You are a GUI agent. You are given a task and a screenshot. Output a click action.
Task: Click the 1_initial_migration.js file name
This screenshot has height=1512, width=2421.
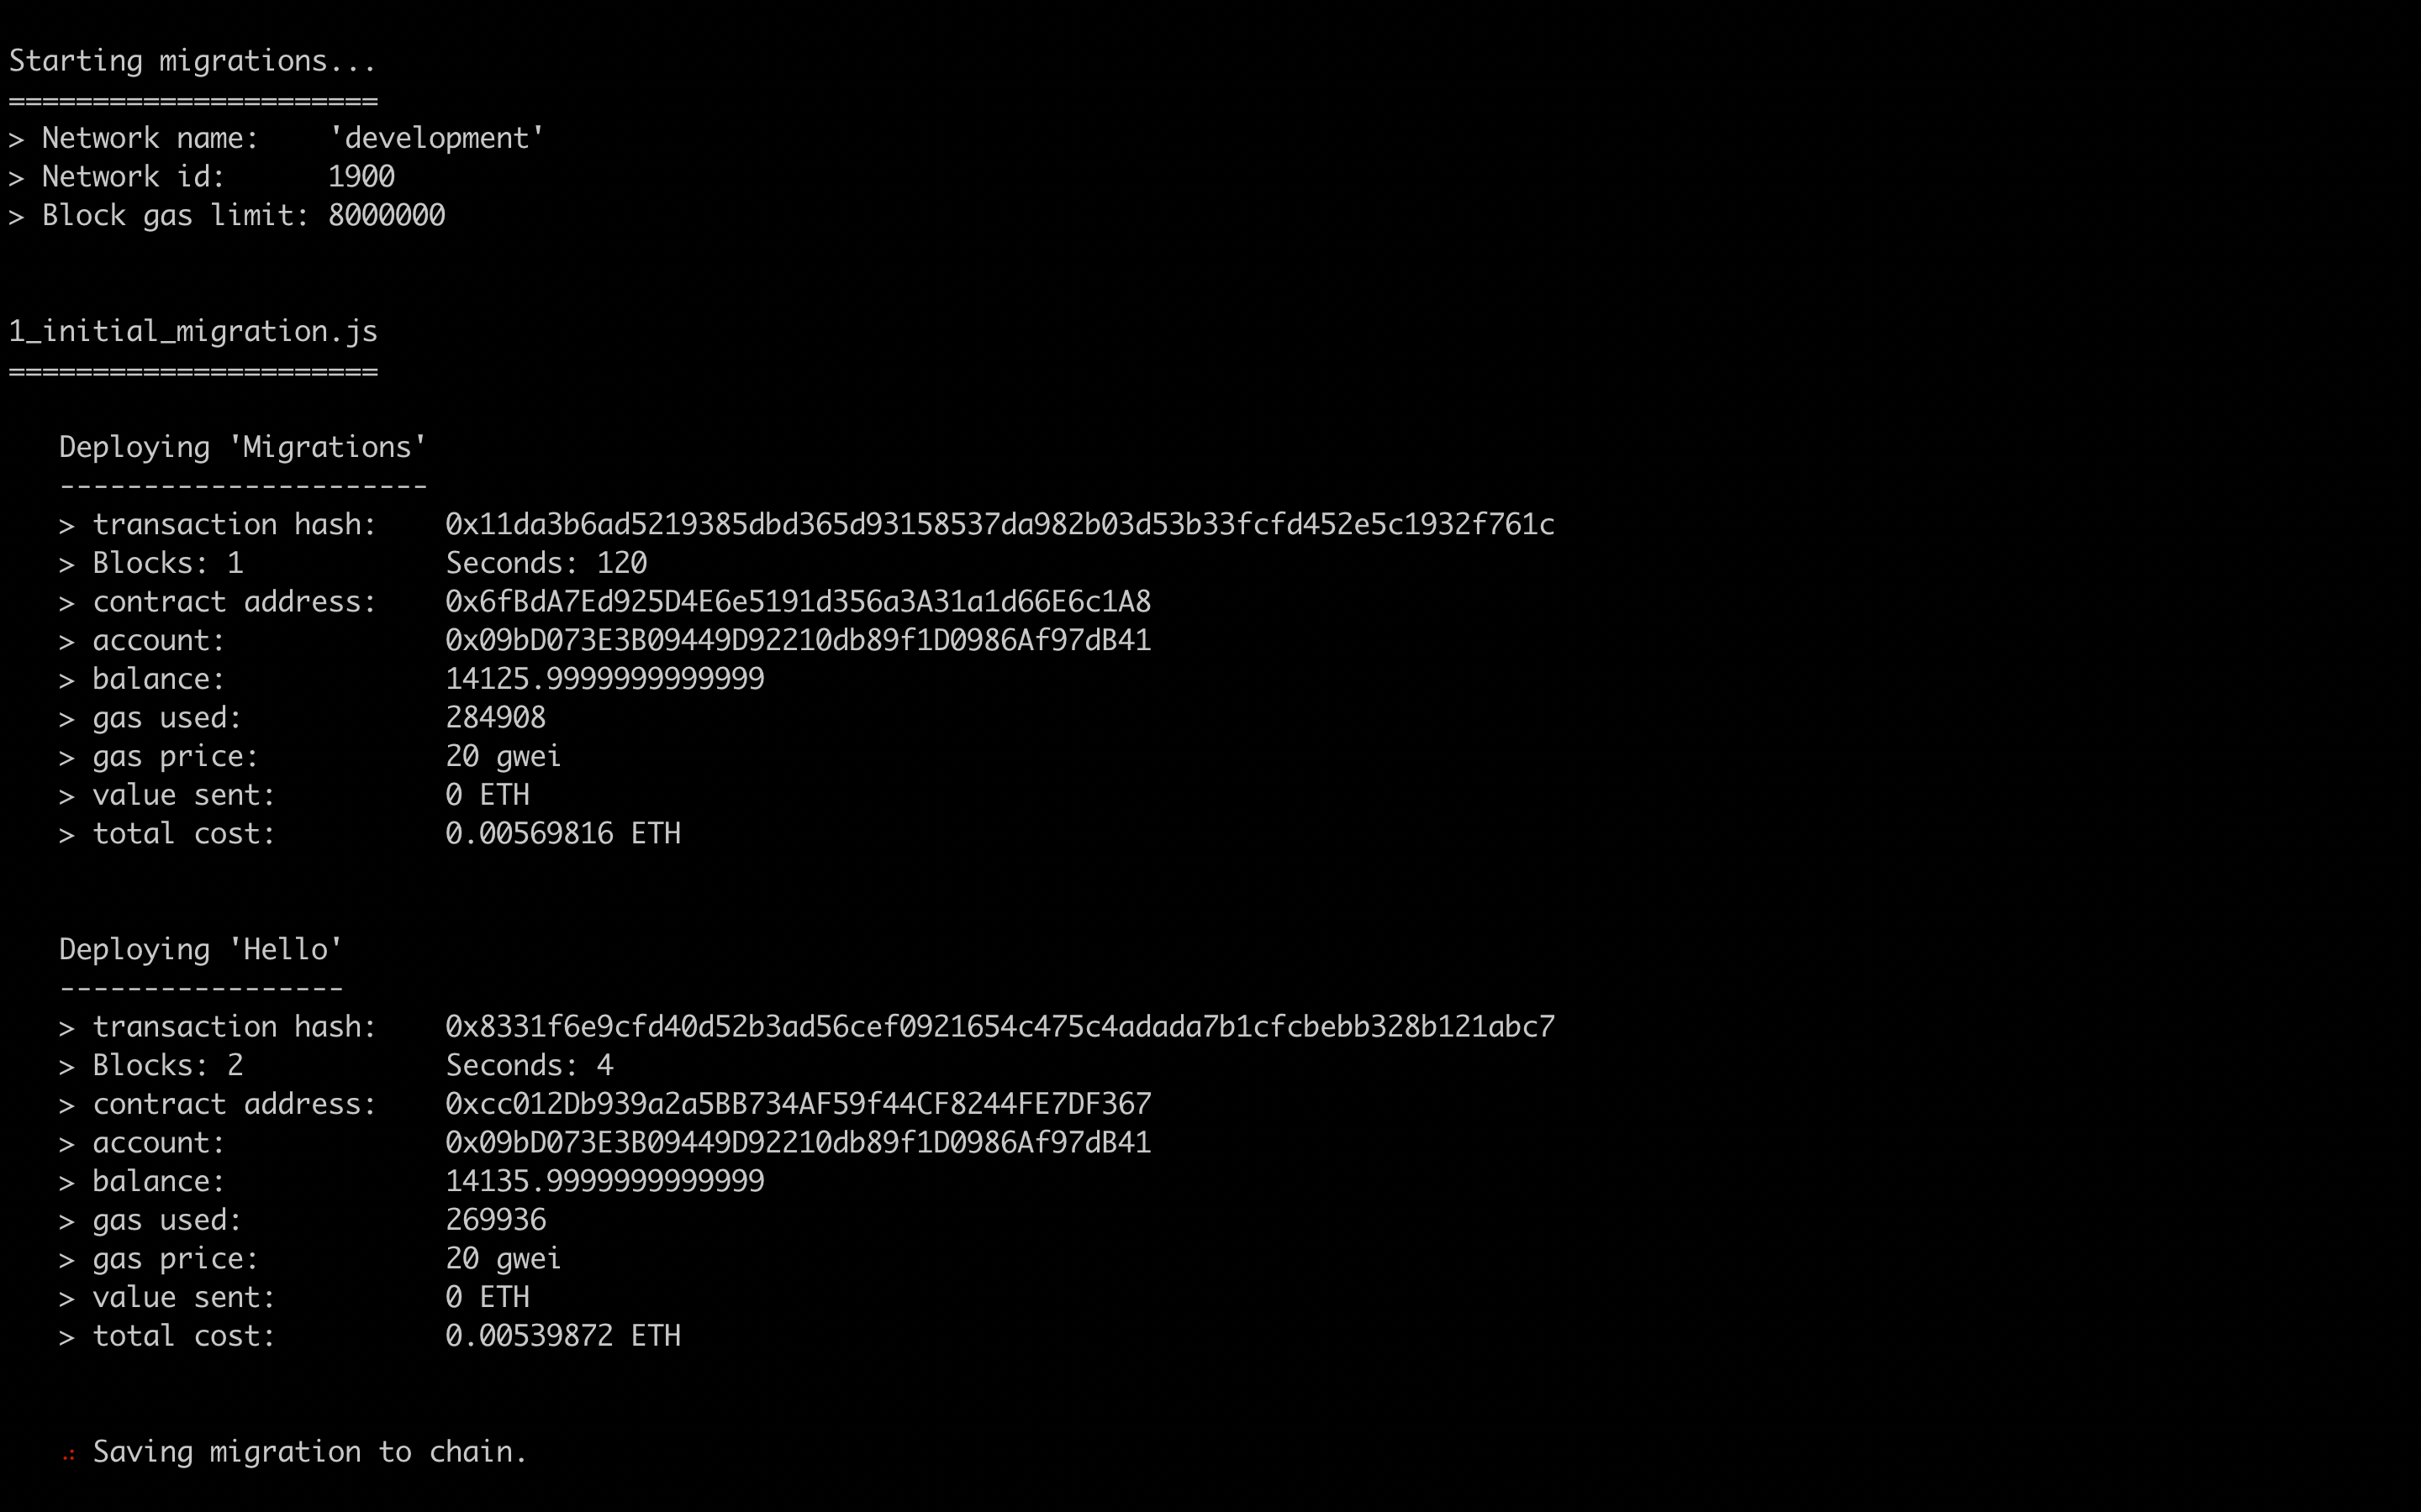tap(193, 332)
